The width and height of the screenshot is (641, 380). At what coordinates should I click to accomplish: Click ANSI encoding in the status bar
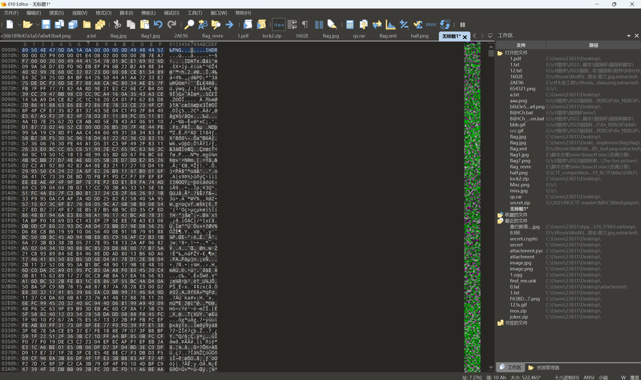click(x=589, y=377)
